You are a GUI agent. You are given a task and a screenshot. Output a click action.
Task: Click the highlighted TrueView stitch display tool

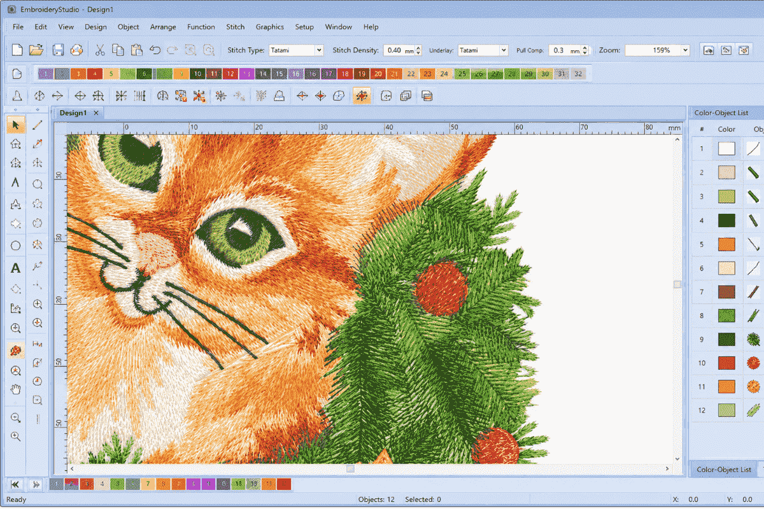click(16, 350)
